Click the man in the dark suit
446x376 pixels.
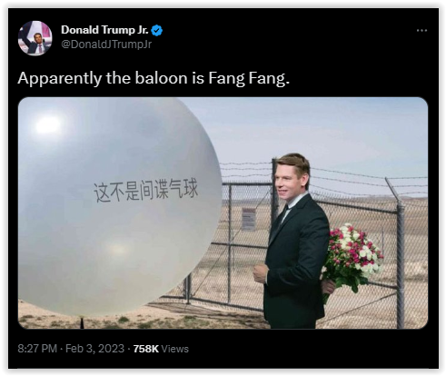point(293,242)
